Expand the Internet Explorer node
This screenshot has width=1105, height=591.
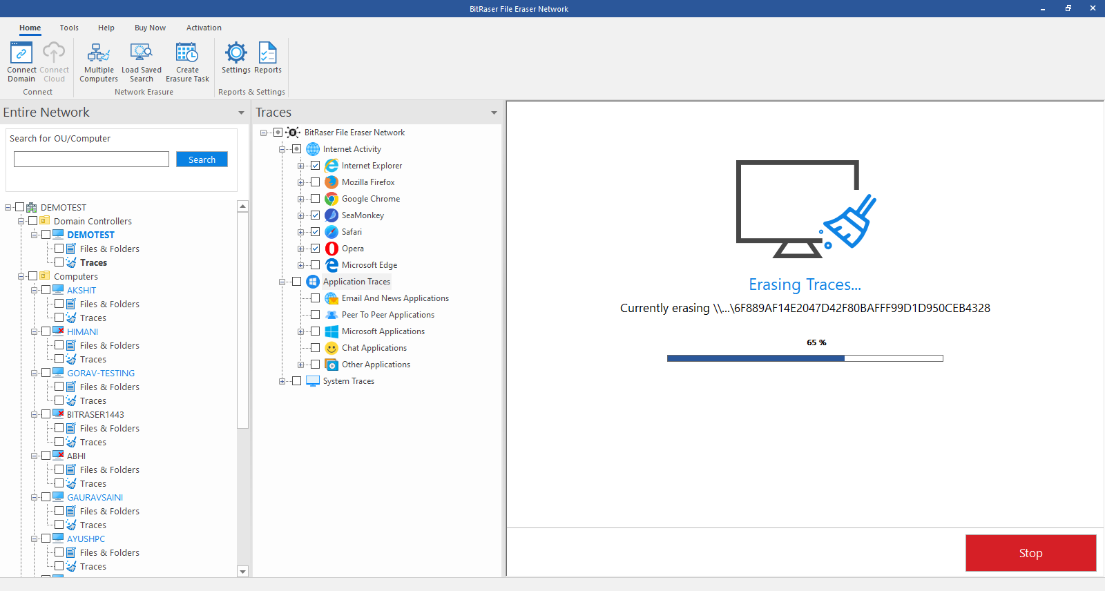(x=300, y=166)
